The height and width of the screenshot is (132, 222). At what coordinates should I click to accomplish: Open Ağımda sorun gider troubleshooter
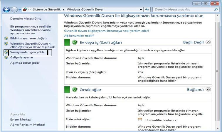[x=25, y=63]
